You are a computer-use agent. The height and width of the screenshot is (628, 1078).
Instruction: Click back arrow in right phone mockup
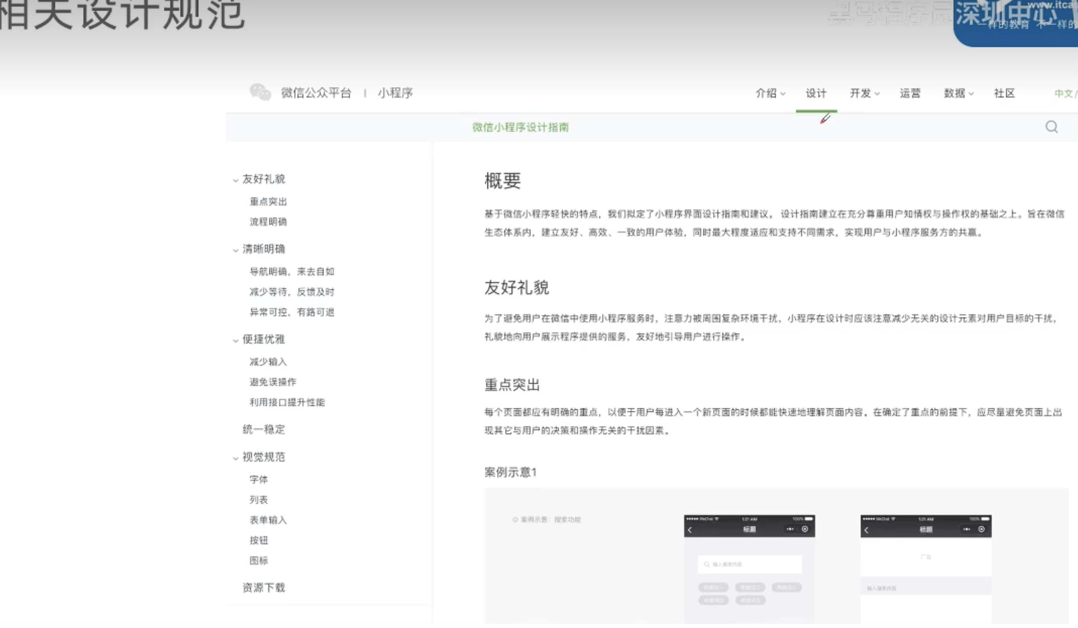[866, 530]
